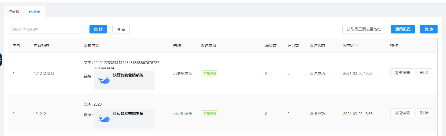Delete the 121212 entry

pos(424,113)
